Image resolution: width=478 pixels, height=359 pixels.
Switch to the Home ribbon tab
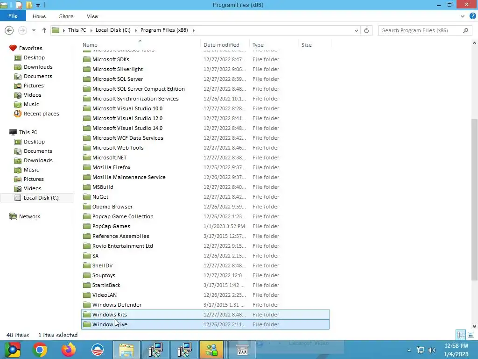[39, 16]
